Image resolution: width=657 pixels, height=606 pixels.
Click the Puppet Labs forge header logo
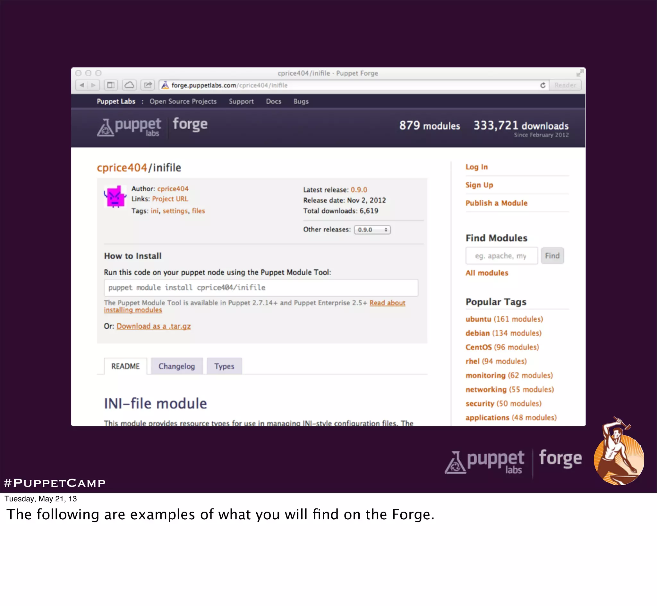(152, 126)
